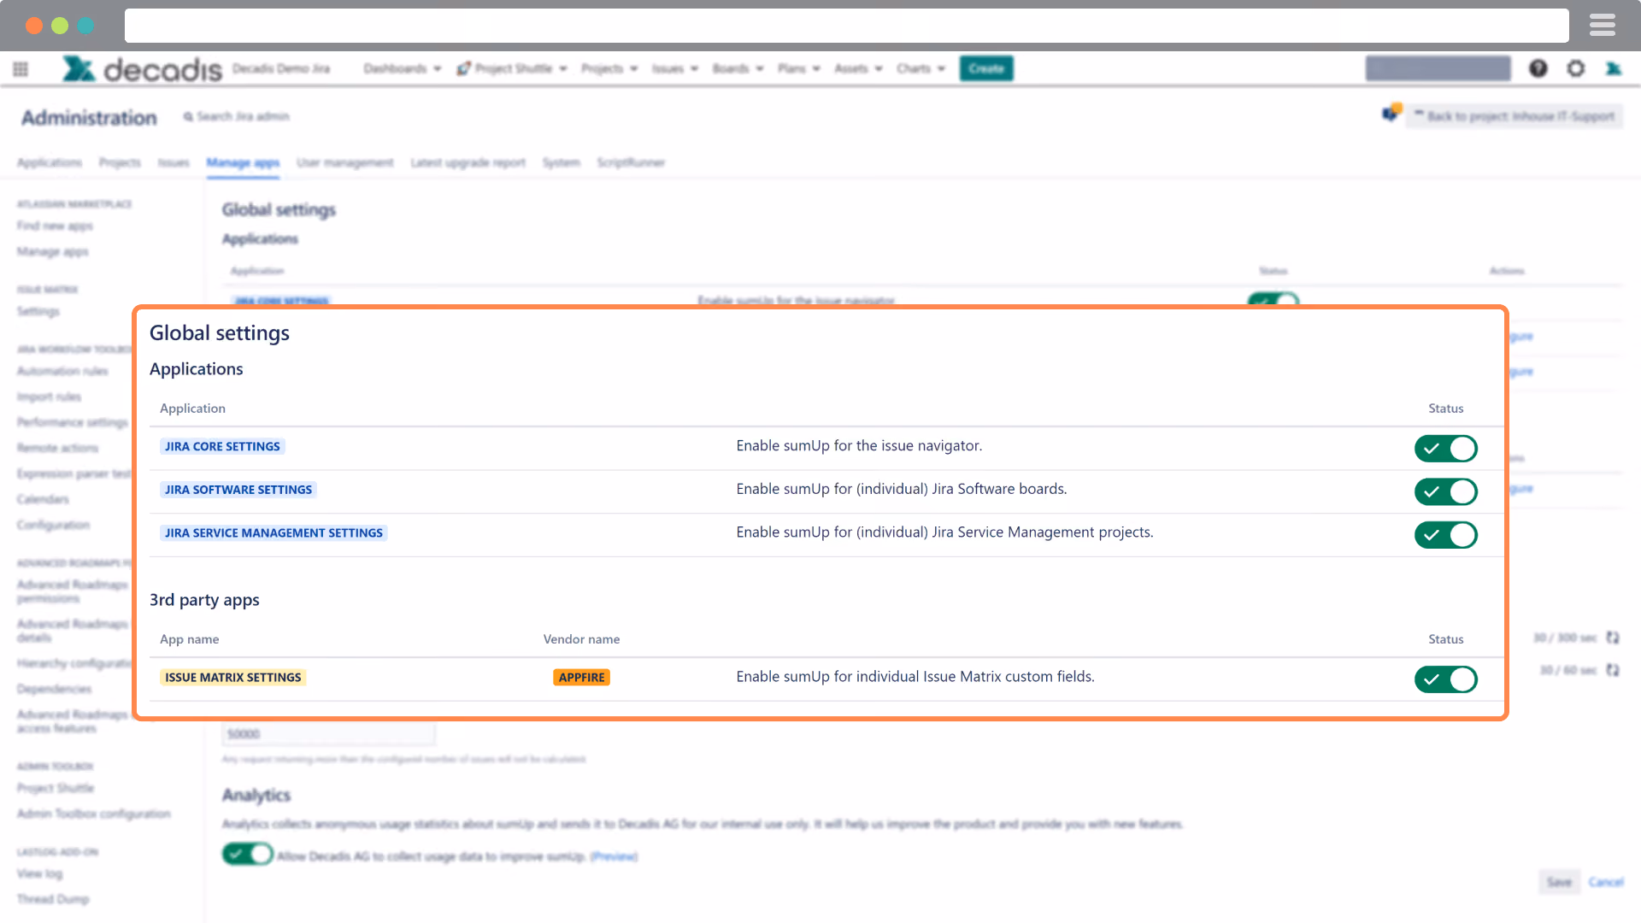Image resolution: width=1641 pixels, height=923 pixels.
Task: Click the Search Jira admin field
Action: coord(237,116)
